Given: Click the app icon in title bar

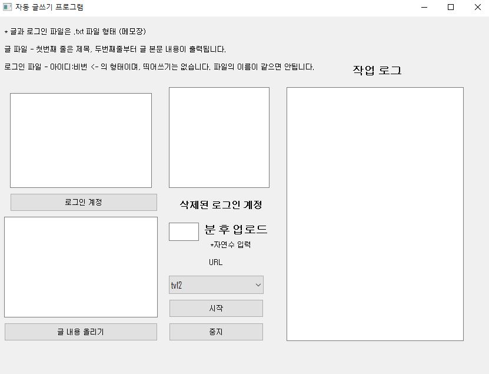Looking at the screenshot, I should [8, 8].
